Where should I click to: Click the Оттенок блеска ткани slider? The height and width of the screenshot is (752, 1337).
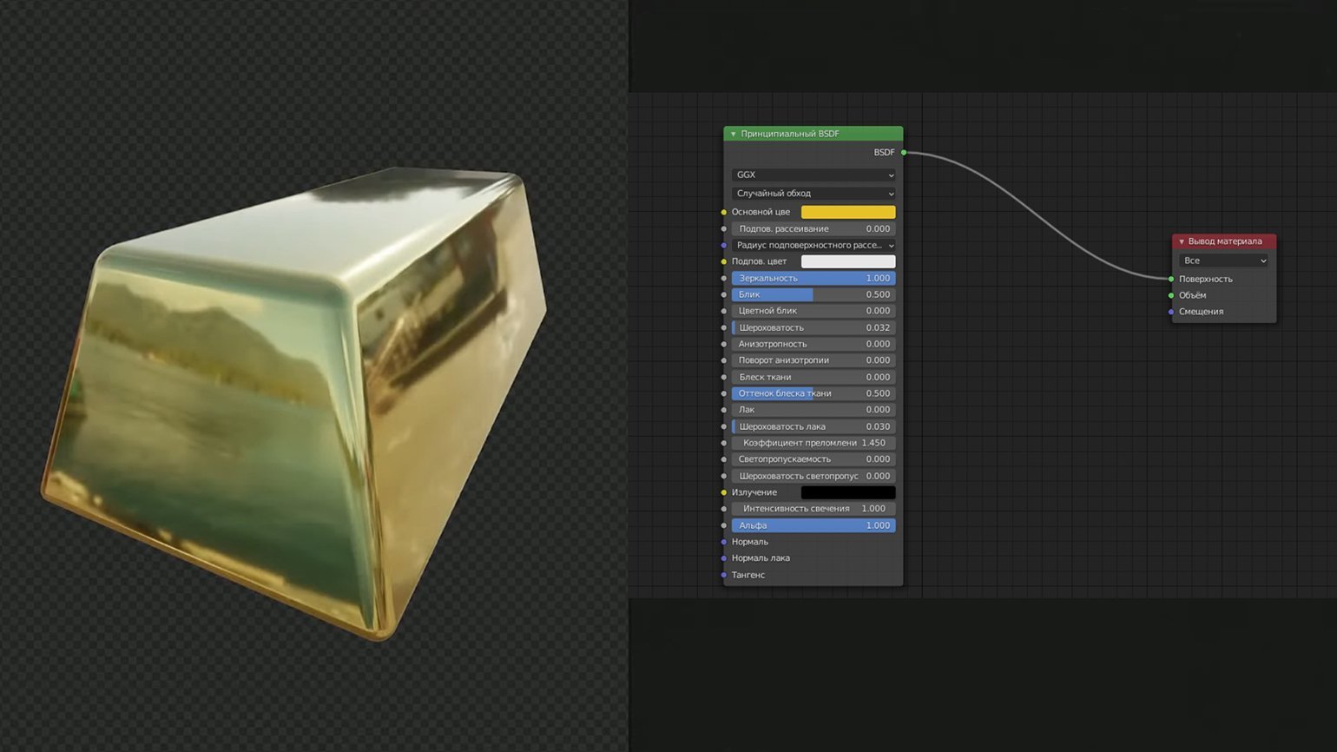click(813, 393)
